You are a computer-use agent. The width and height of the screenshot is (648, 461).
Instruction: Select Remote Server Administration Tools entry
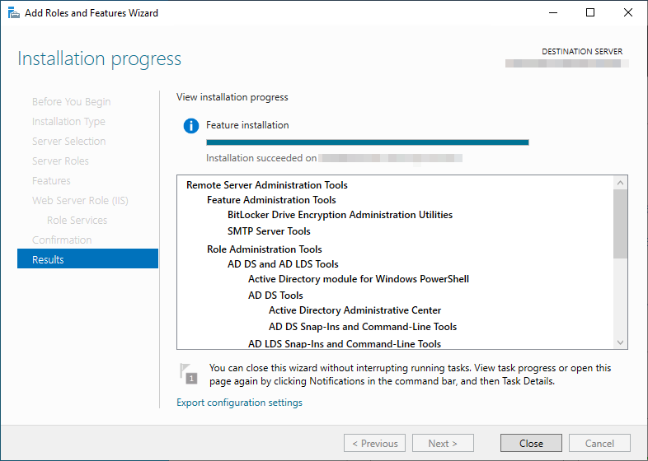coord(267,185)
